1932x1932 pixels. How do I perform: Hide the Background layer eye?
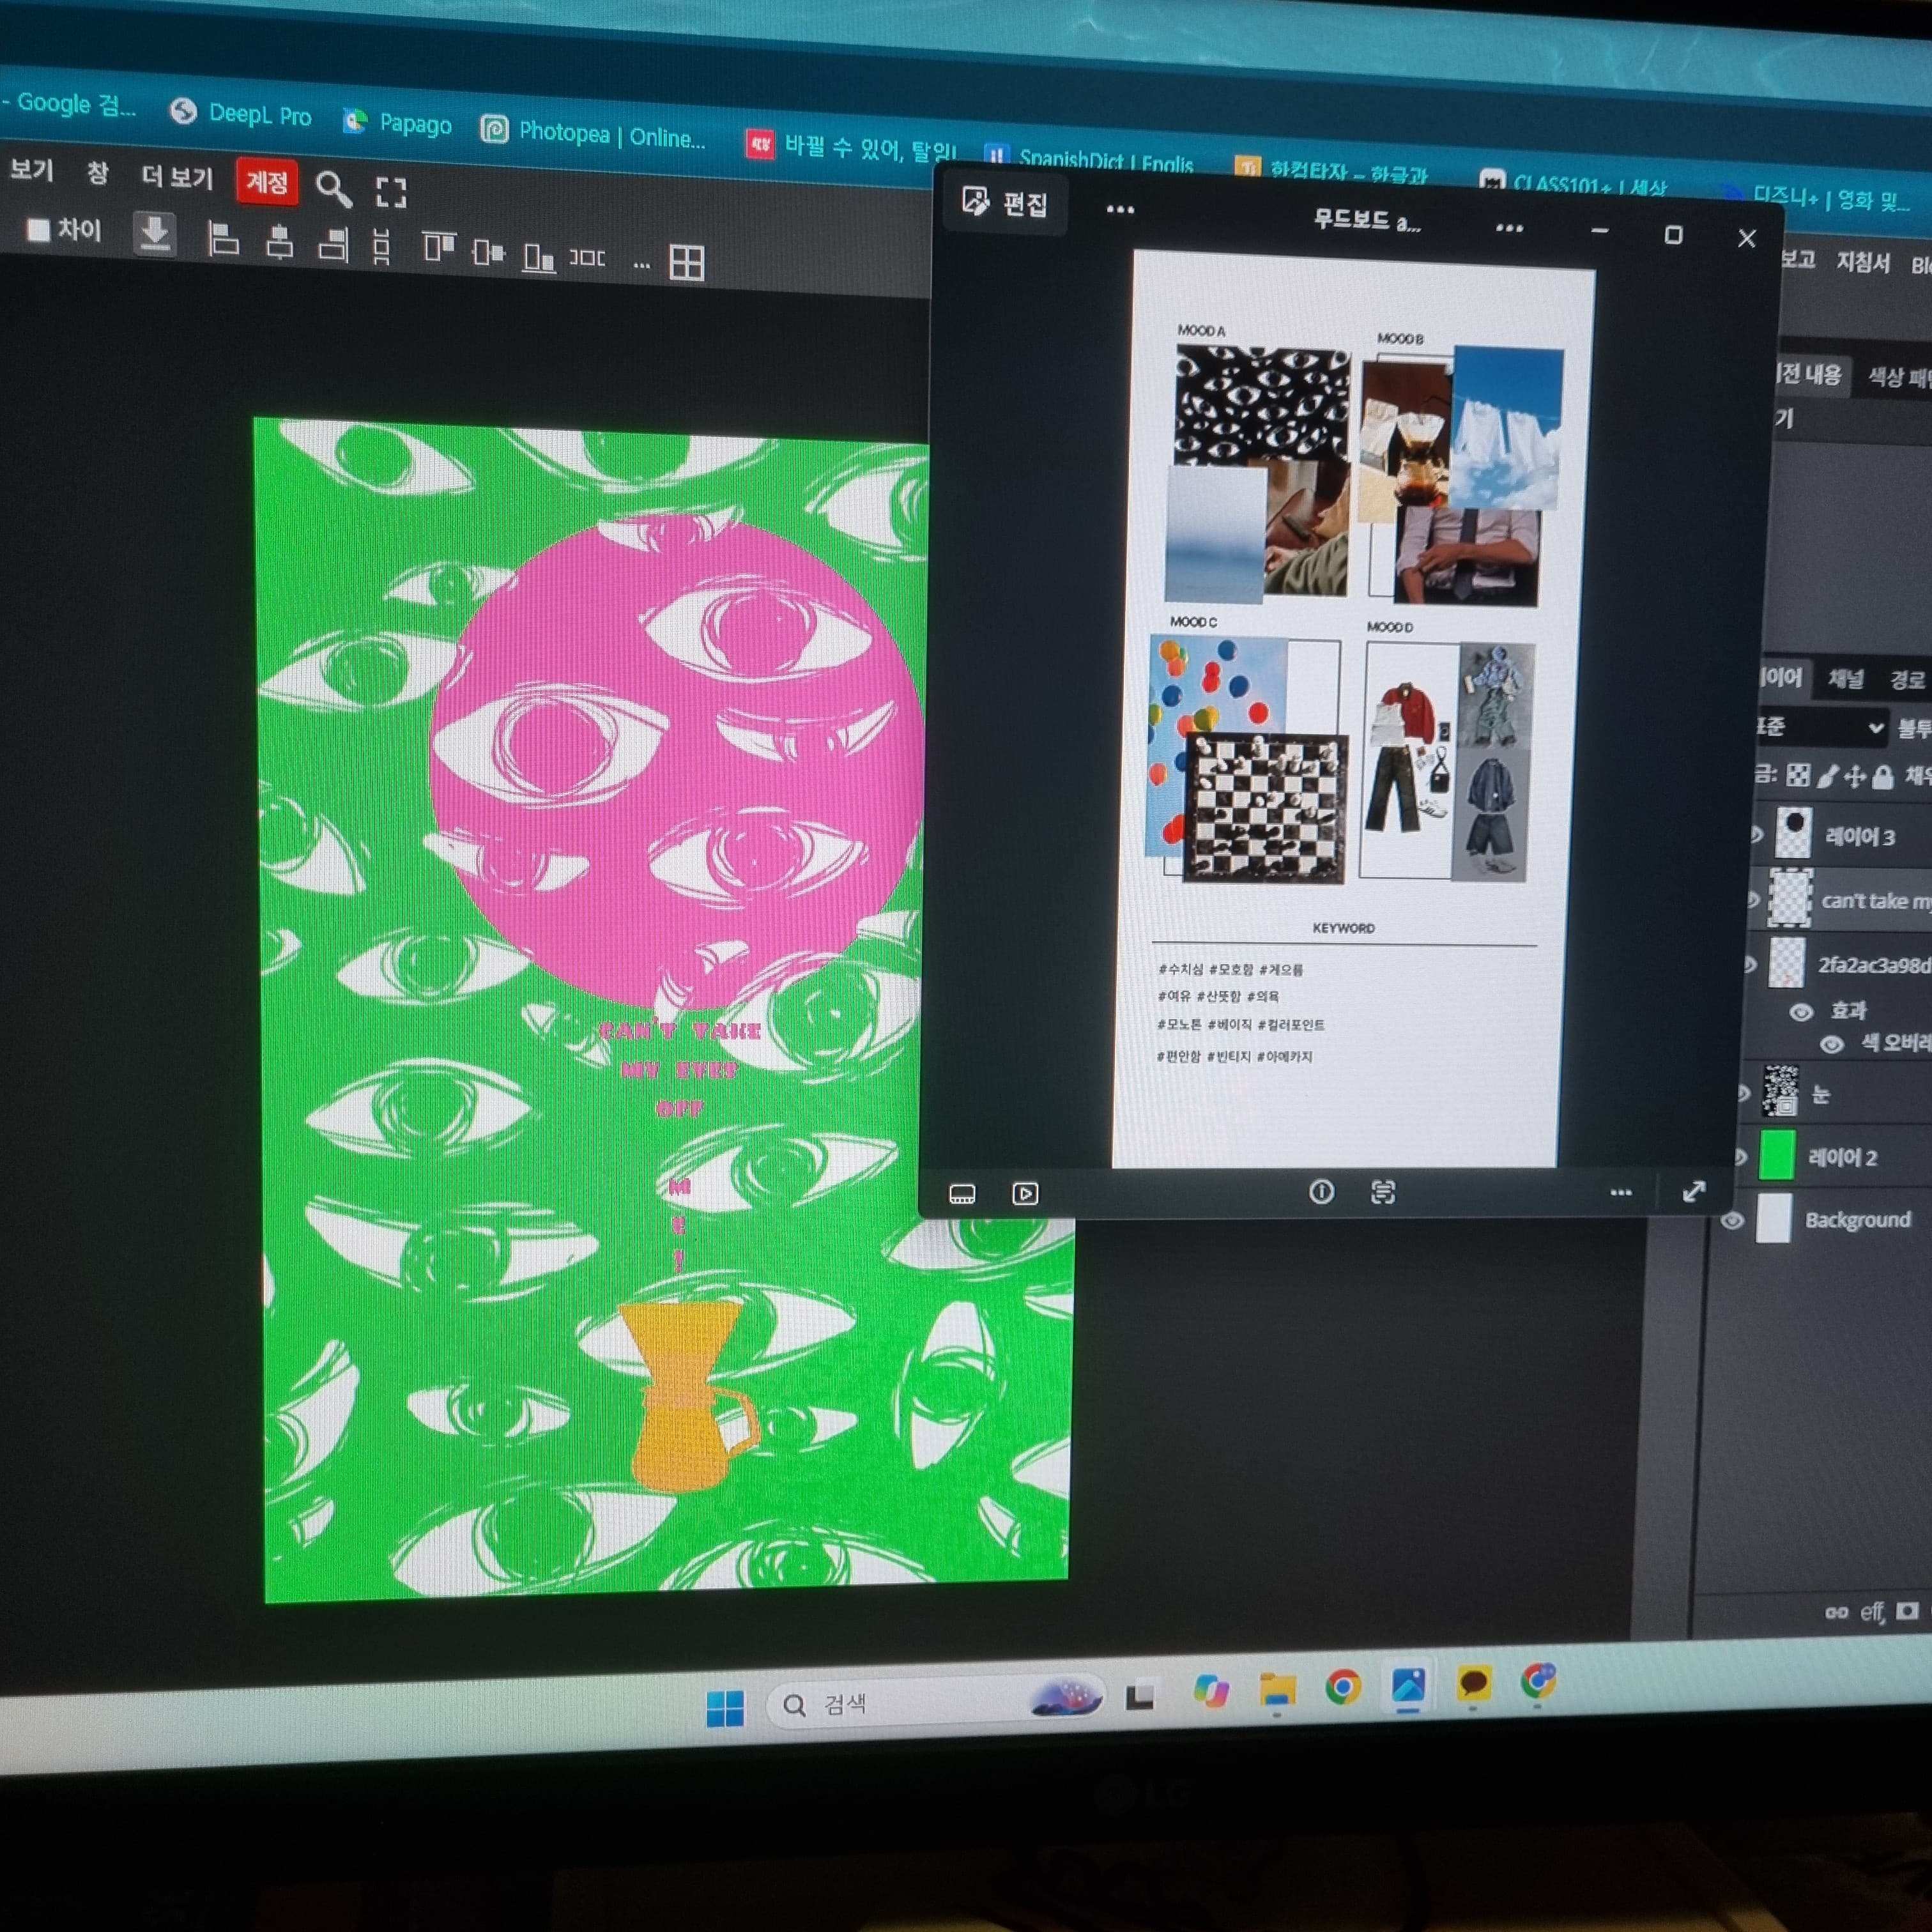[1733, 1221]
